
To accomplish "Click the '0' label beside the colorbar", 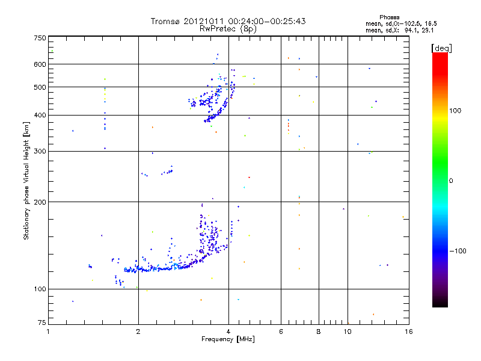I will click(x=451, y=181).
